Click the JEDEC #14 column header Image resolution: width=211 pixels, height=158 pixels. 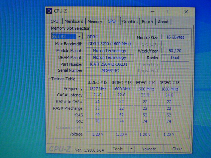pyautogui.click(x=145, y=83)
